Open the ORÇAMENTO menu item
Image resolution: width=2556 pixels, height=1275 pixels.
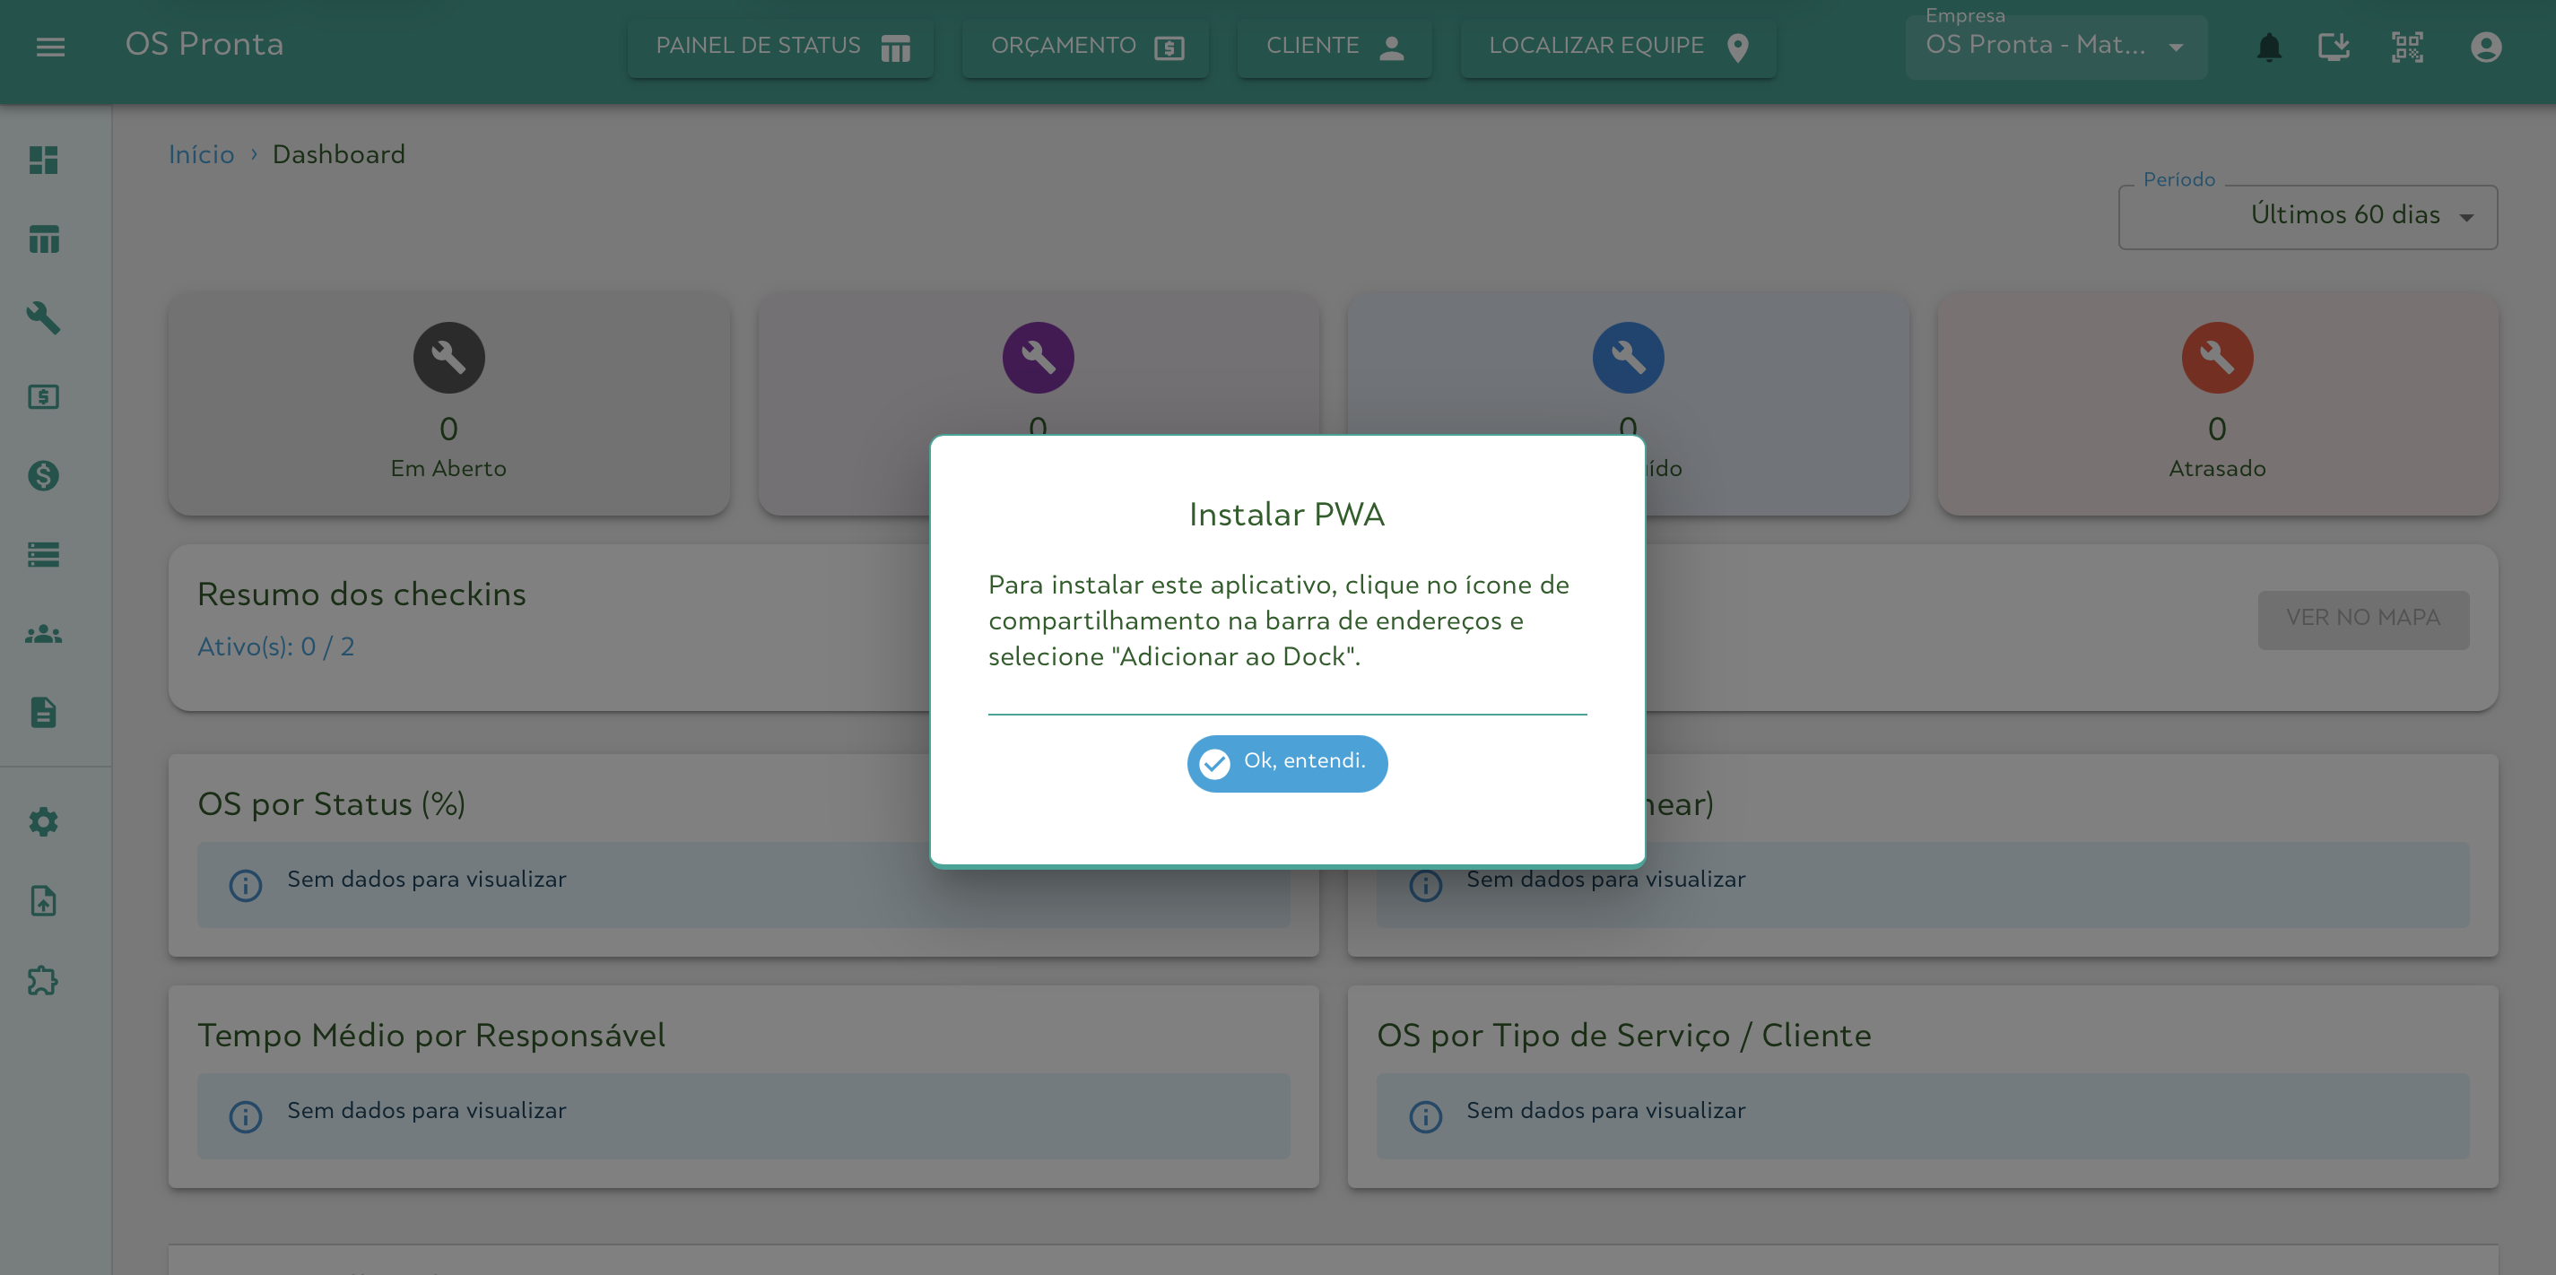(x=1084, y=47)
